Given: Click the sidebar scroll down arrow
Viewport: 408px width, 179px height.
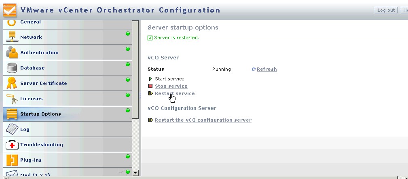Looking at the screenshot, I should click(x=135, y=173).
